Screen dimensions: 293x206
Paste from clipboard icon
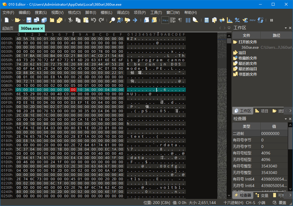point(86,20)
